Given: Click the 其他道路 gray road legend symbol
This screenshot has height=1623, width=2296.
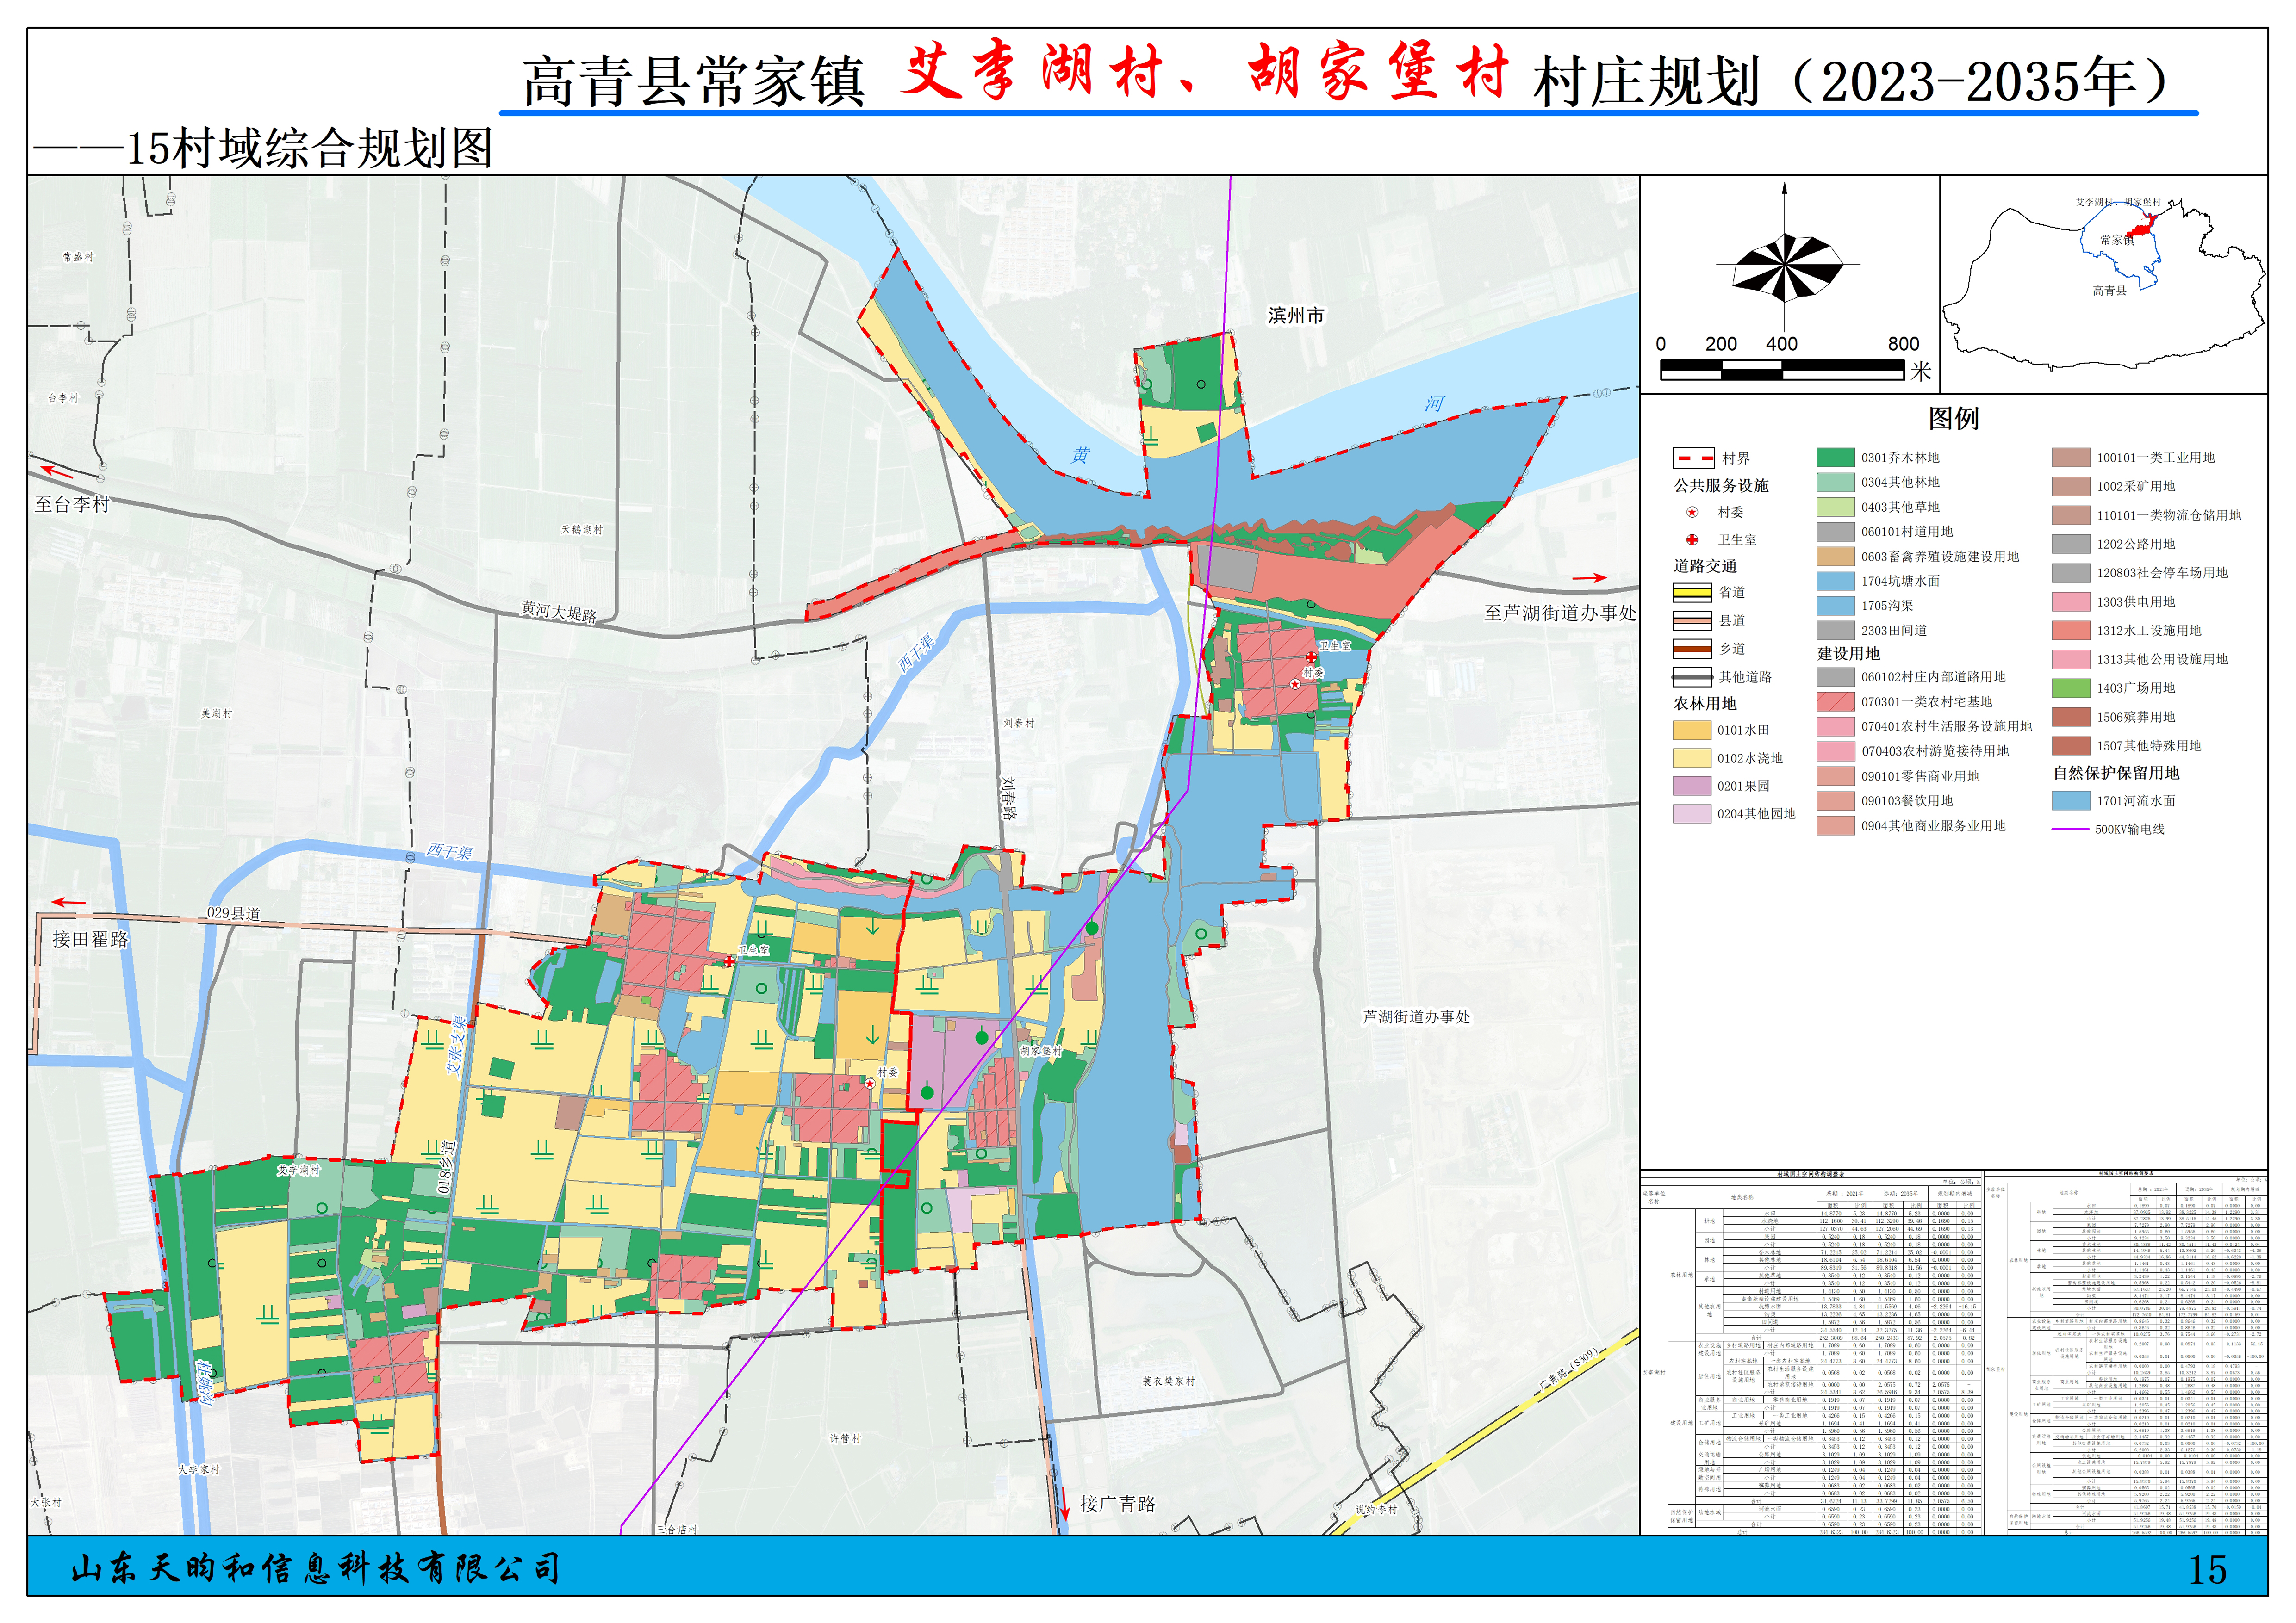Looking at the screenshot, I should pyautogui.click(x=1692, y=676).
